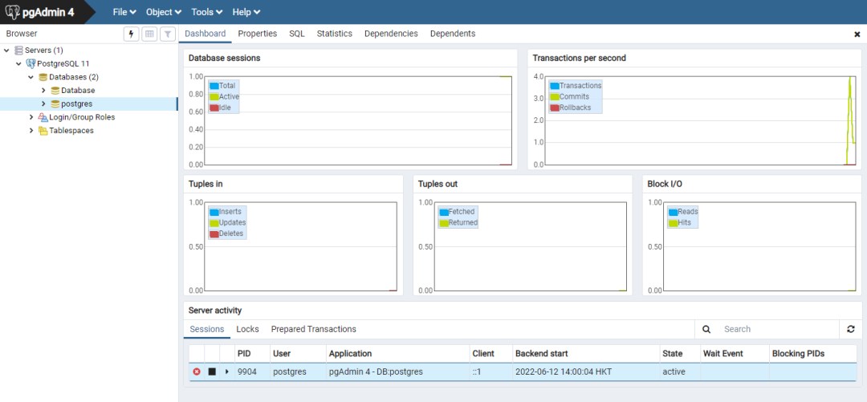The image size is (867, 402).
Task: Expand the Database tree node
Action: [x=43, y=90]
